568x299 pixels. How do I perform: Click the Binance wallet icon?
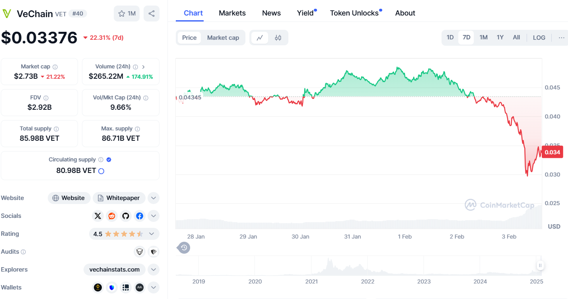pos(98,287)
